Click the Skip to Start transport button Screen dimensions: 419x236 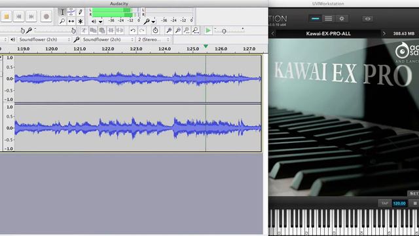(19, 16)
